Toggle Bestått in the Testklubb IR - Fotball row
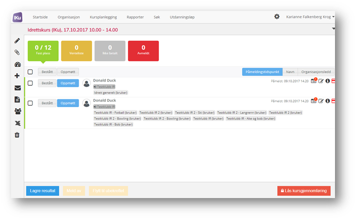 pyautogui.click(x=47, y=103)
